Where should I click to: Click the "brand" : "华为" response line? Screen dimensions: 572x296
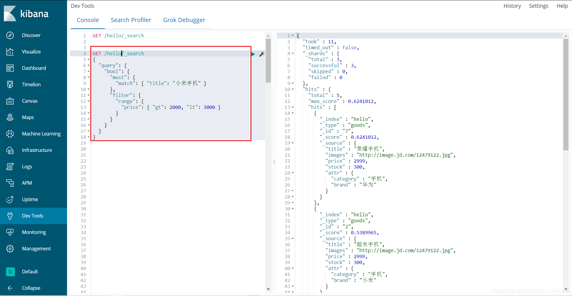[x=354, y=185]
